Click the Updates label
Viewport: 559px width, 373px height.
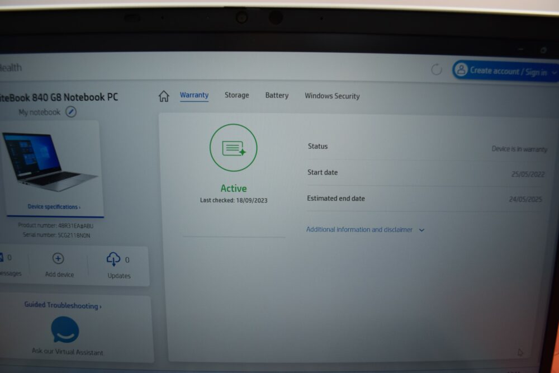pos(119,276)
